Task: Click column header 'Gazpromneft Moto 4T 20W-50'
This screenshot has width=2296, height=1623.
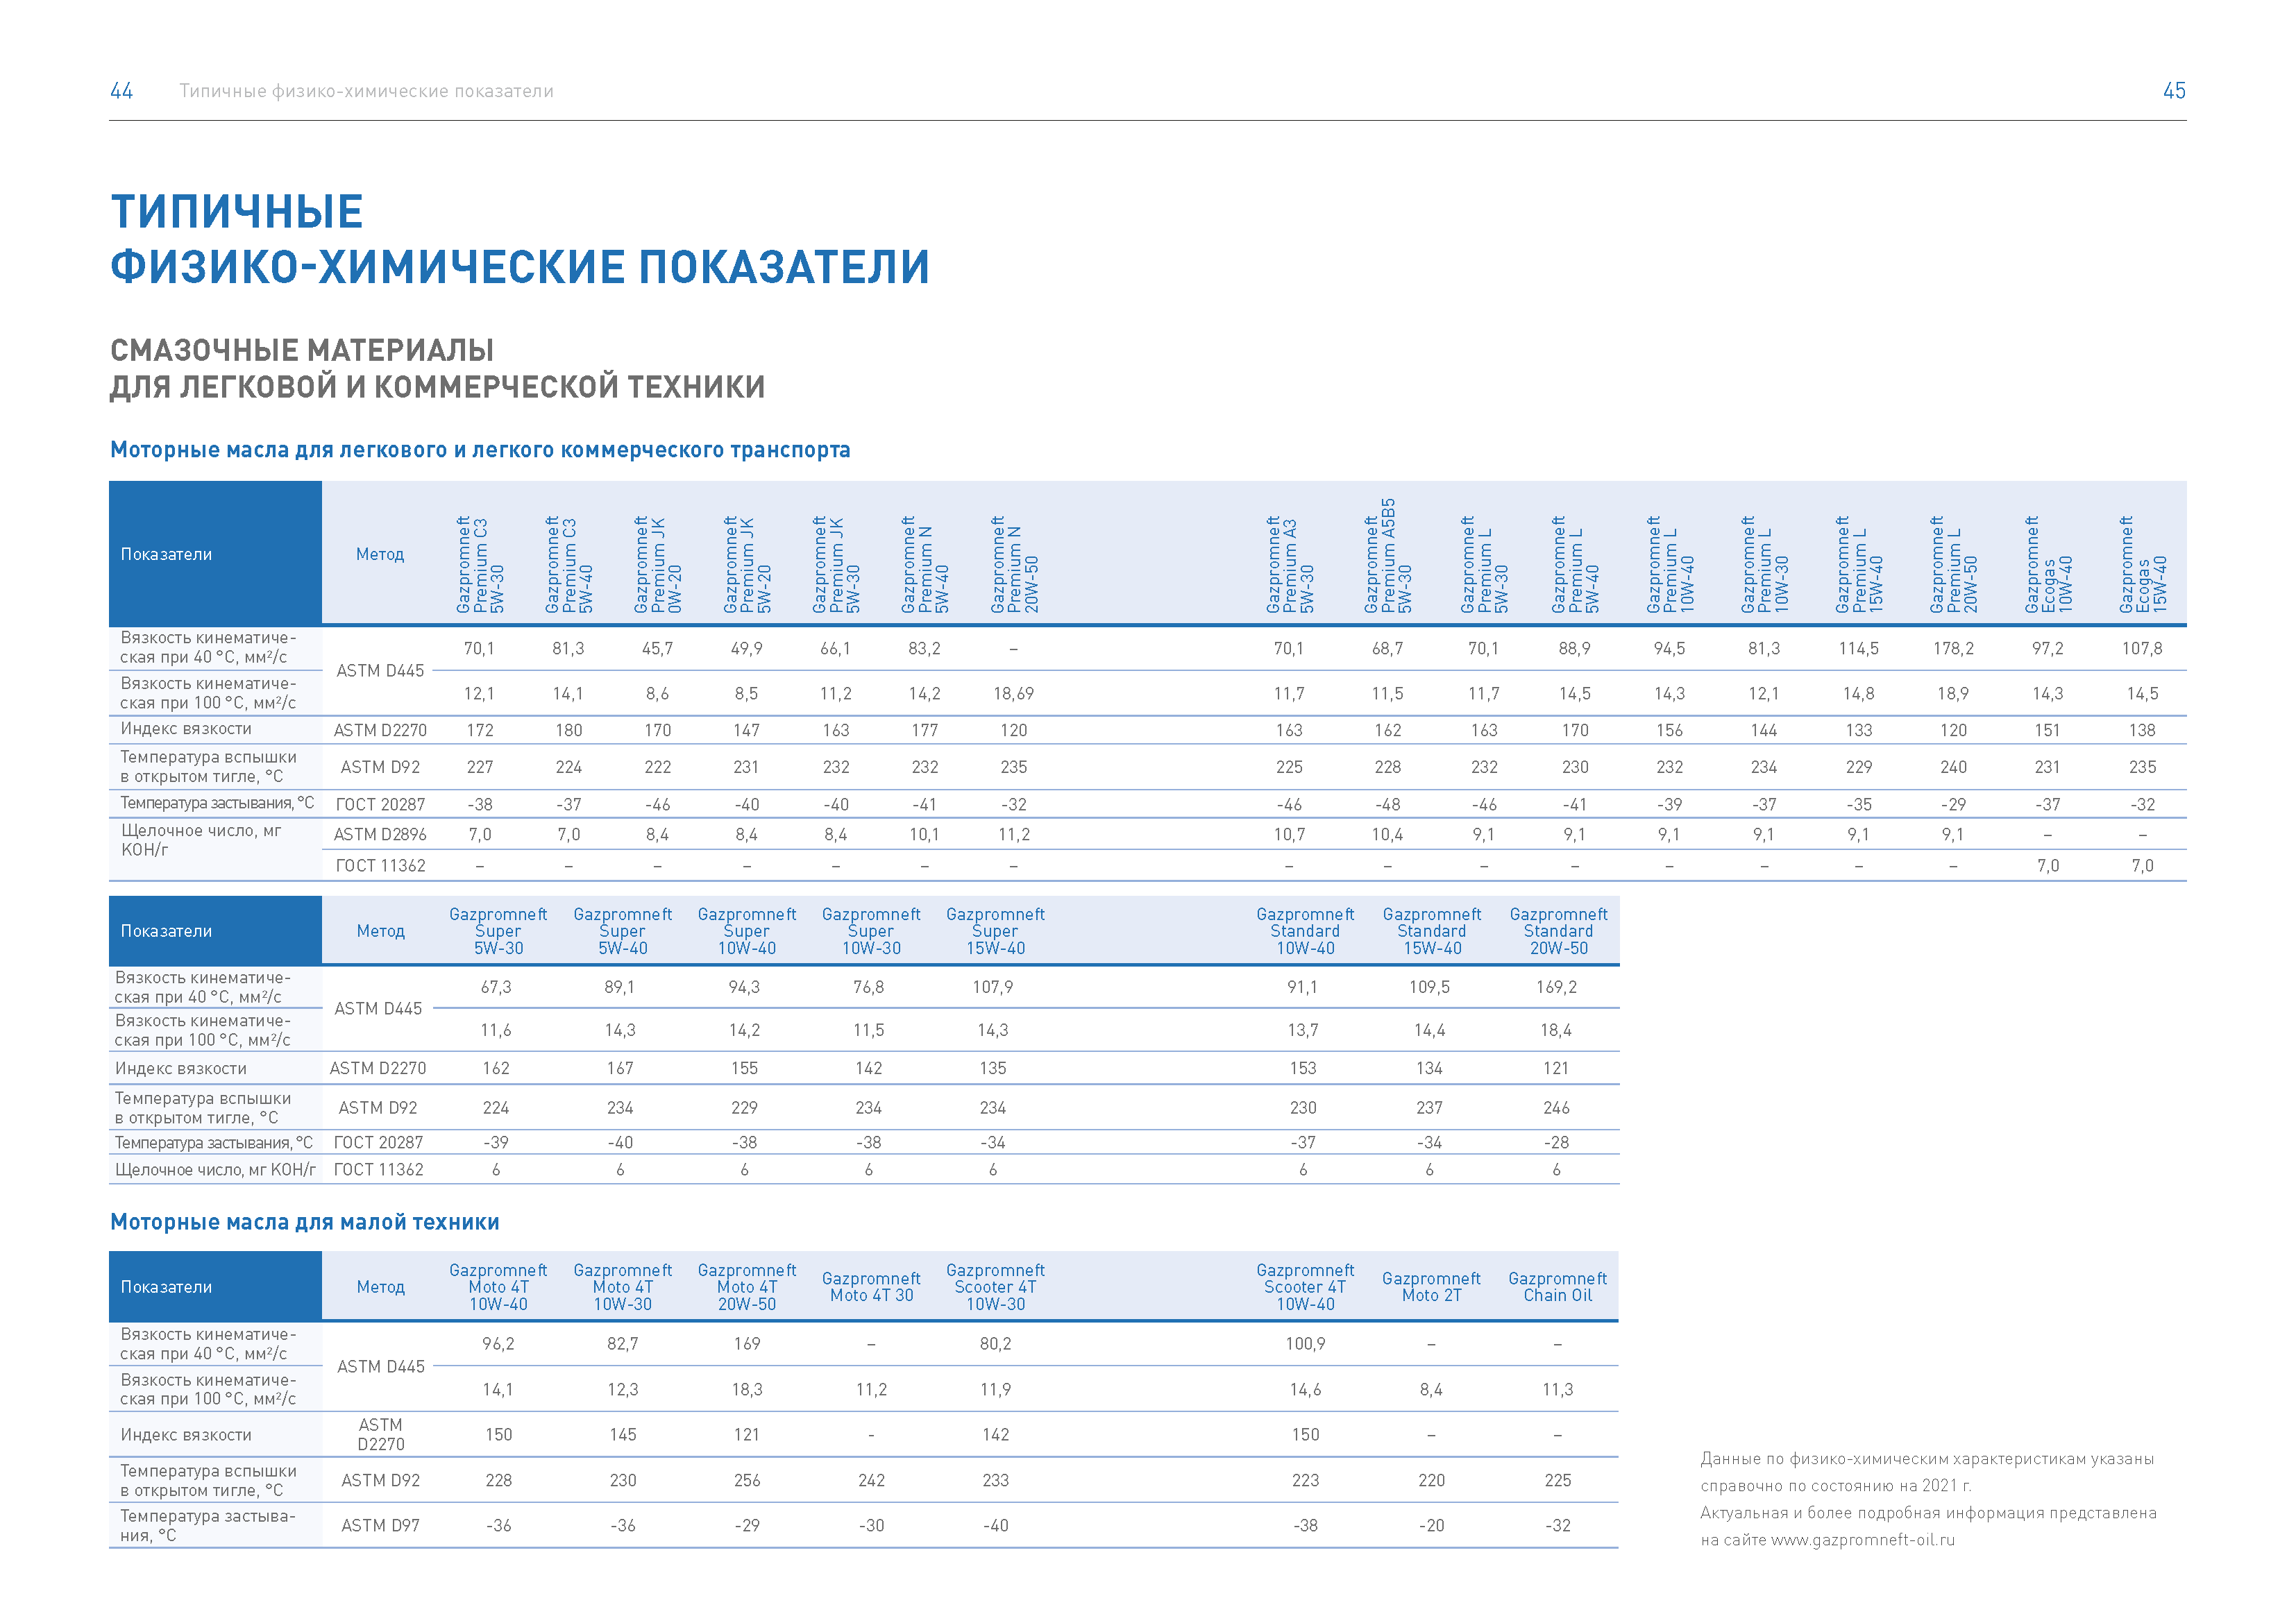Action: pos(747,1287)
